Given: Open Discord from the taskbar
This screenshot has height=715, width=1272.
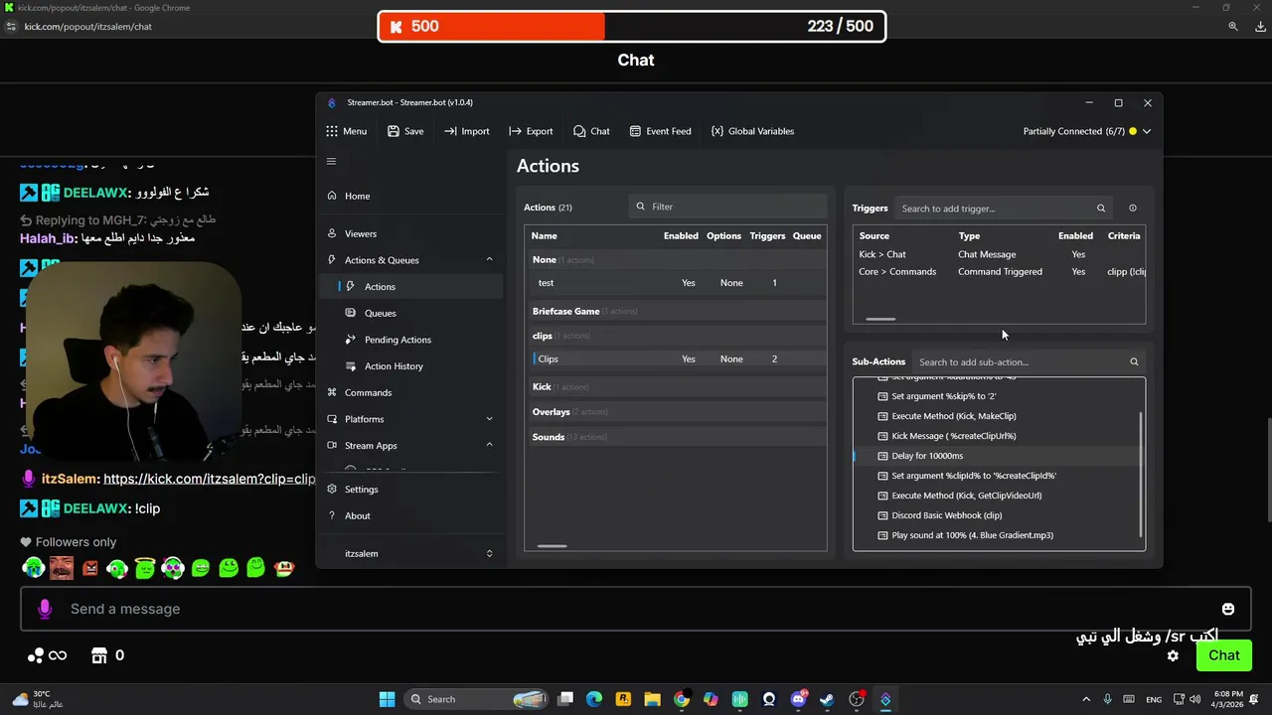Looking at the screenshot, I should coord(798,699).
